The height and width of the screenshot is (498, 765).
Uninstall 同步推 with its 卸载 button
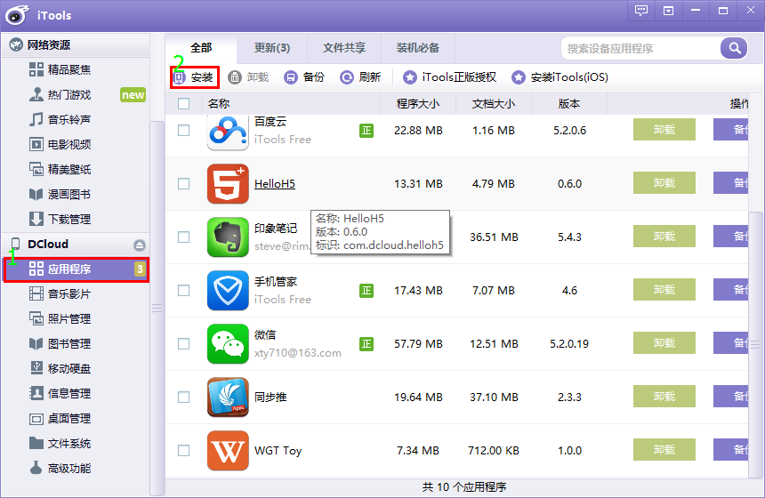tap(664, 397)
